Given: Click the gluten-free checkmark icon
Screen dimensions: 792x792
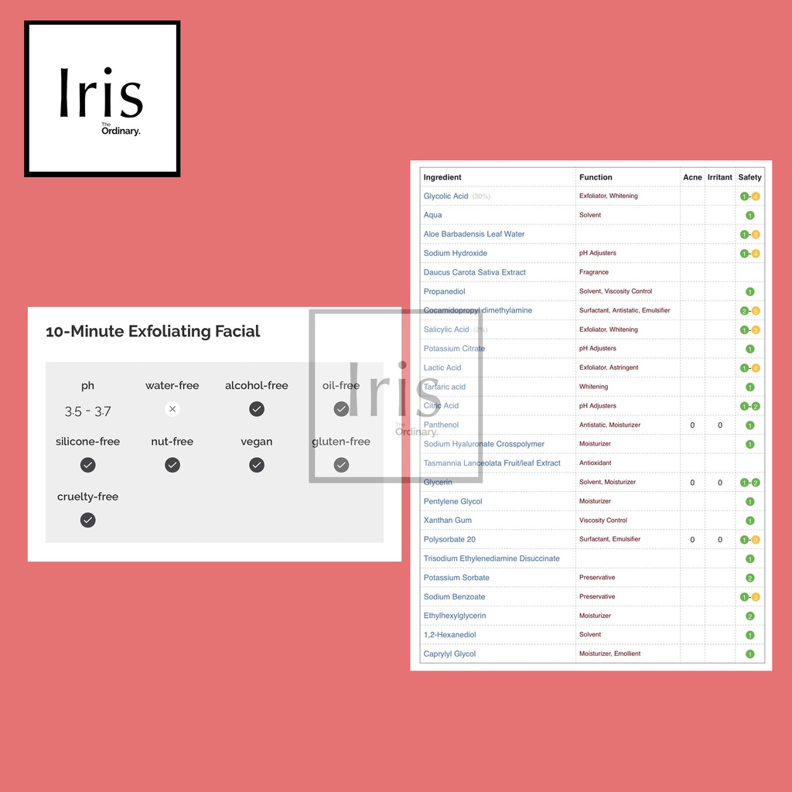Looking at the screenshot, I should coord(341,465).
